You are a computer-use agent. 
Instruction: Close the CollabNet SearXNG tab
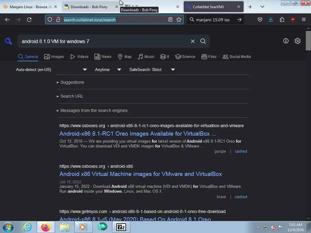[239, 7]
